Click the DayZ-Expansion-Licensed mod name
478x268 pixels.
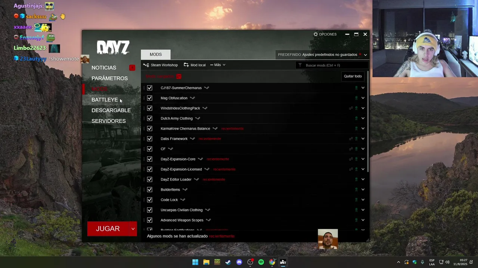click(x=181, y=169)
